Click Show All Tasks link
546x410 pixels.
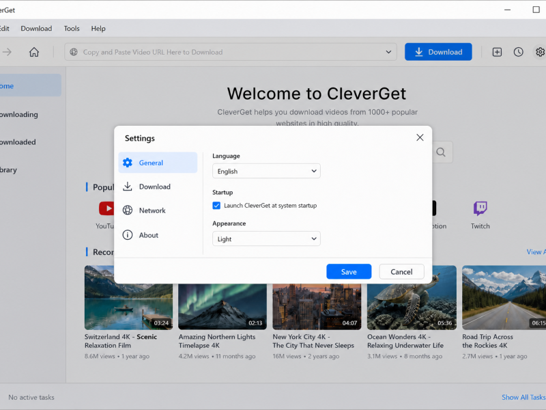[x=523, y=397]
